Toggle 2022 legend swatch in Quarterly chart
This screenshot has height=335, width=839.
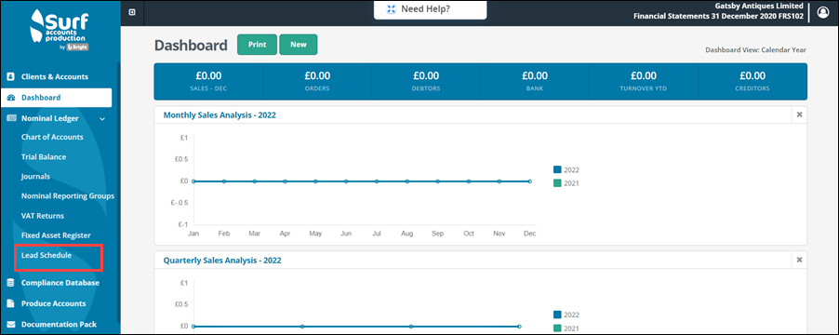pos(557,315)
